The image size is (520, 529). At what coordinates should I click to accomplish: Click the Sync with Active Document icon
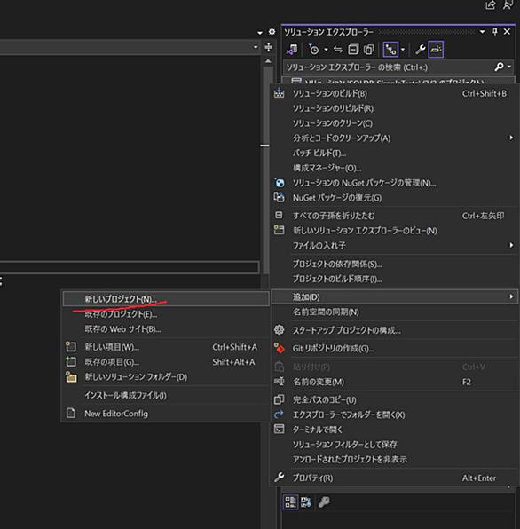[337, 50]
